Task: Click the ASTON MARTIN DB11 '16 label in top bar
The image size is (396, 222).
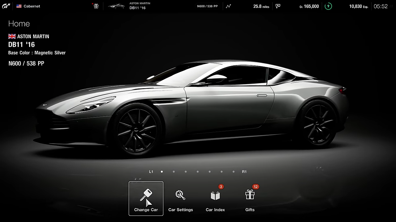Action: click(140, 6)
